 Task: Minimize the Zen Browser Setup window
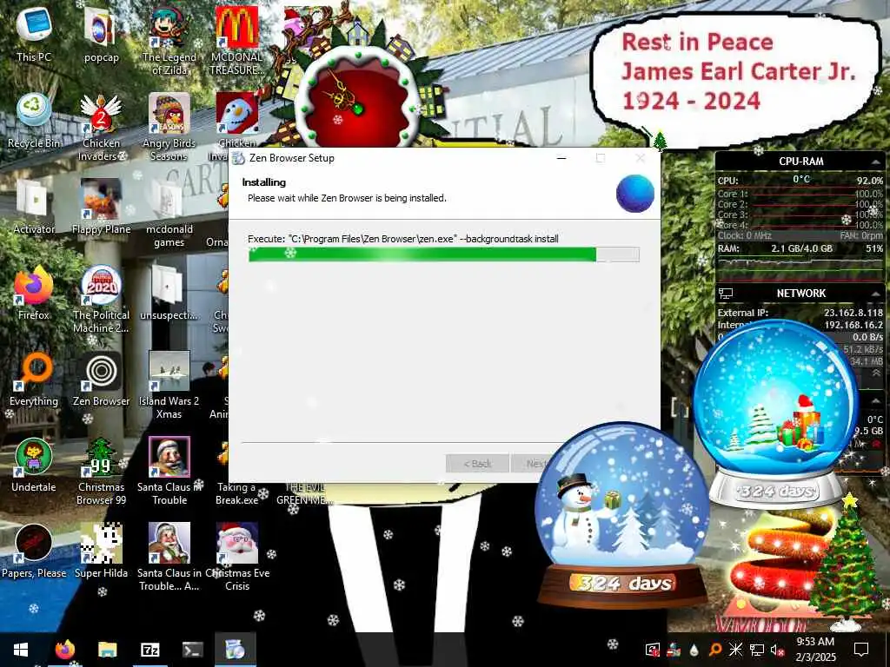coord(561,158)
